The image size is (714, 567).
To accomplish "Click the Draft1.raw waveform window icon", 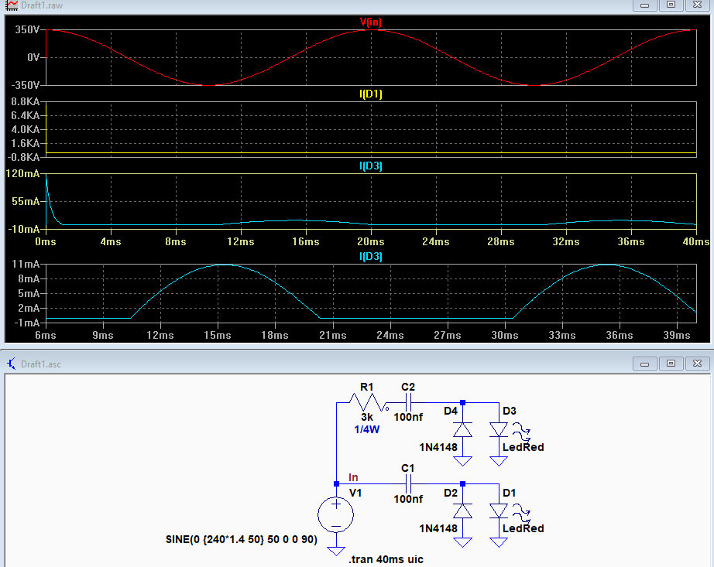I will (12, 5).
